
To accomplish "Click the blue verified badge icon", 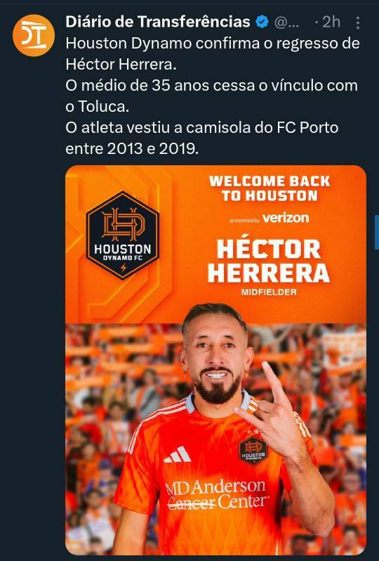I will click(x=262, y=22).
